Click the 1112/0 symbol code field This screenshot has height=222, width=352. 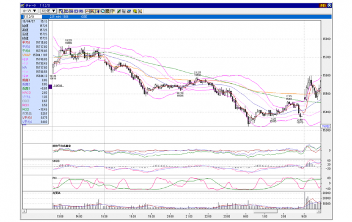32,17
